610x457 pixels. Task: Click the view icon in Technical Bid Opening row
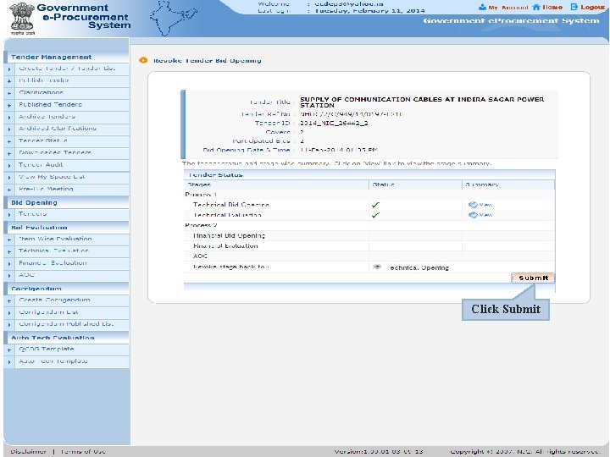473,205
